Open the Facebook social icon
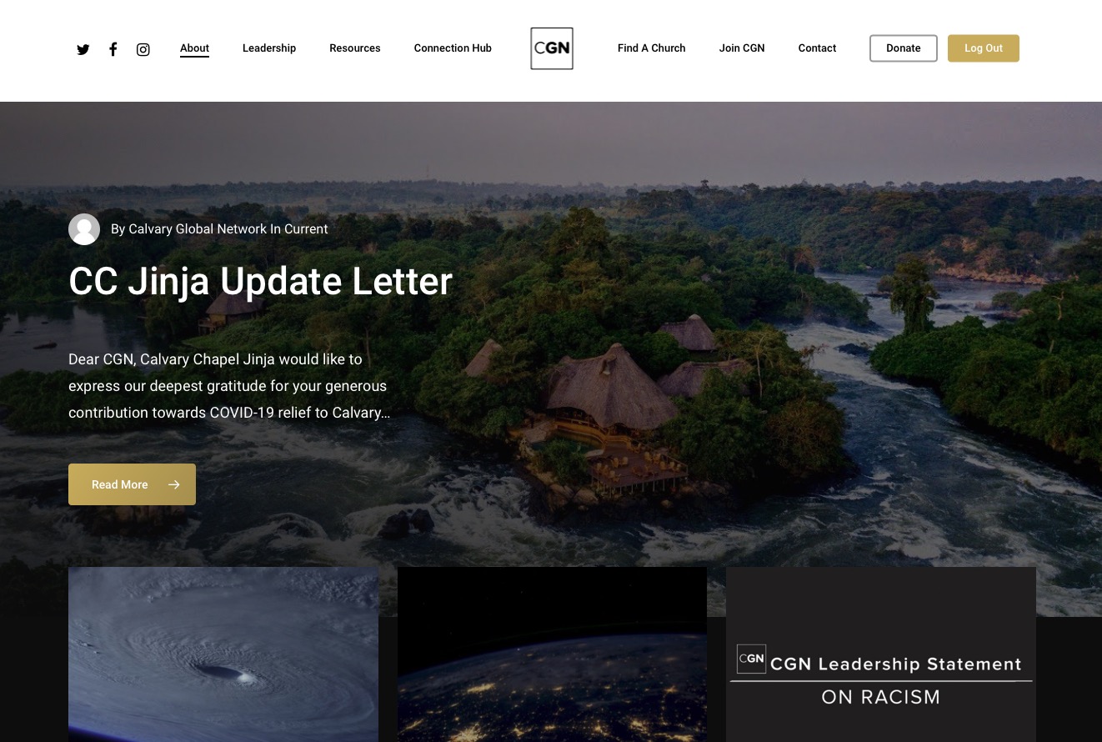This screenshot has height=742, width=1102. tap(113, 48)
